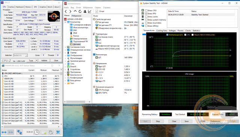Select the Разгон flame icon item
The height and width of the screenshot is (137, 240).
pos(71,36)
